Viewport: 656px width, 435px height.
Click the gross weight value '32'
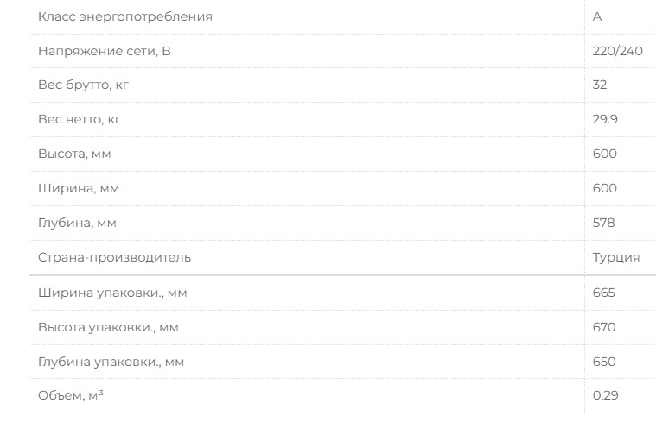[x=600, y=85]
